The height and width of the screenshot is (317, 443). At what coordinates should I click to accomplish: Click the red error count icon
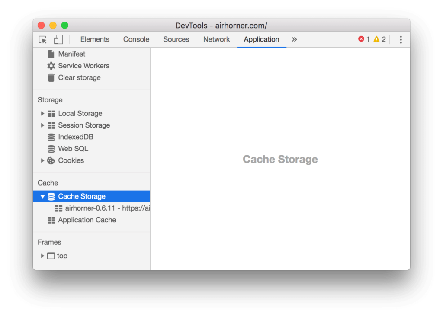pos(361,39)
